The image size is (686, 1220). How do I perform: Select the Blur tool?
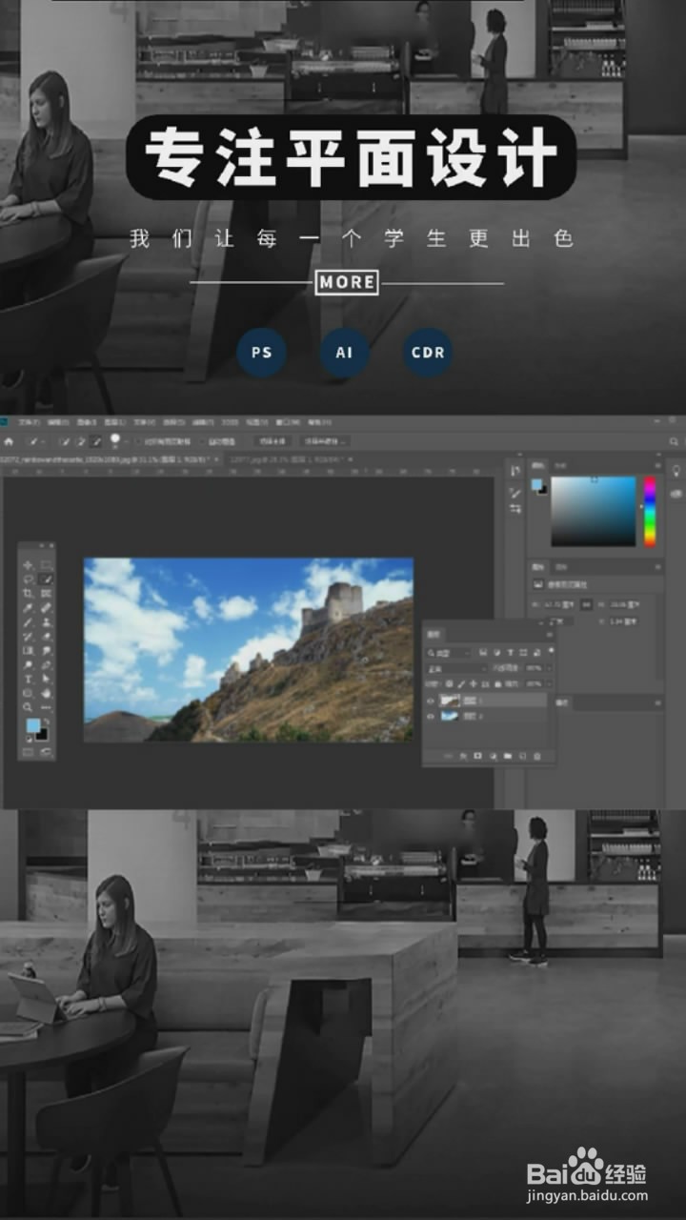47,651
